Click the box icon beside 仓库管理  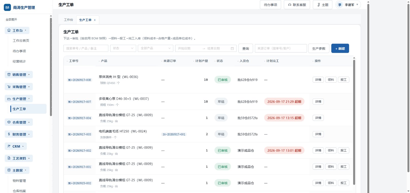pyautogui.click(x=9, y=122)
